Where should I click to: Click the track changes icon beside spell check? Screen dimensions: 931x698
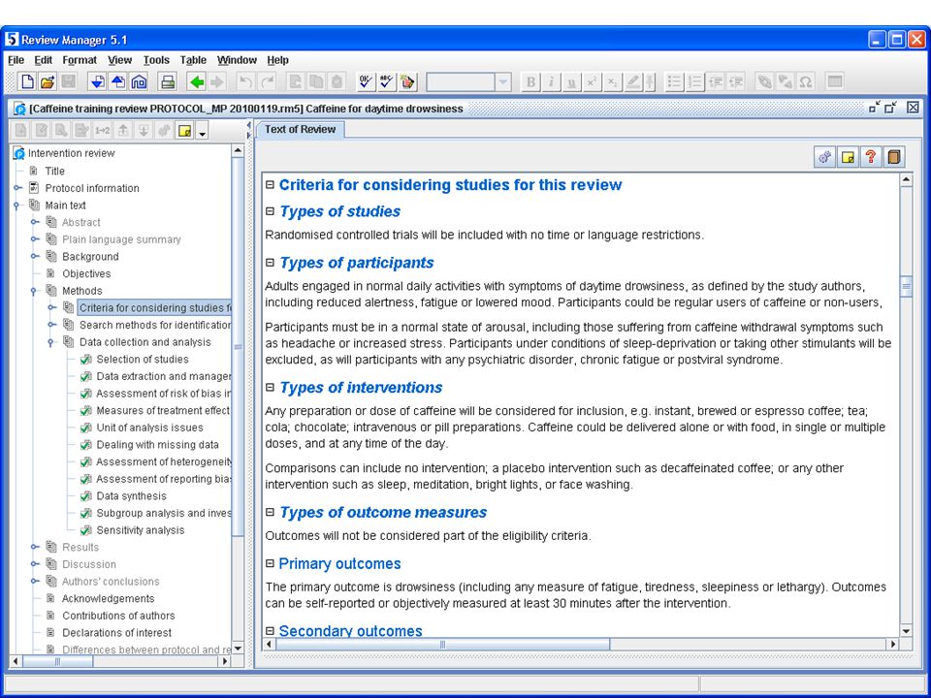click(407, 81)
